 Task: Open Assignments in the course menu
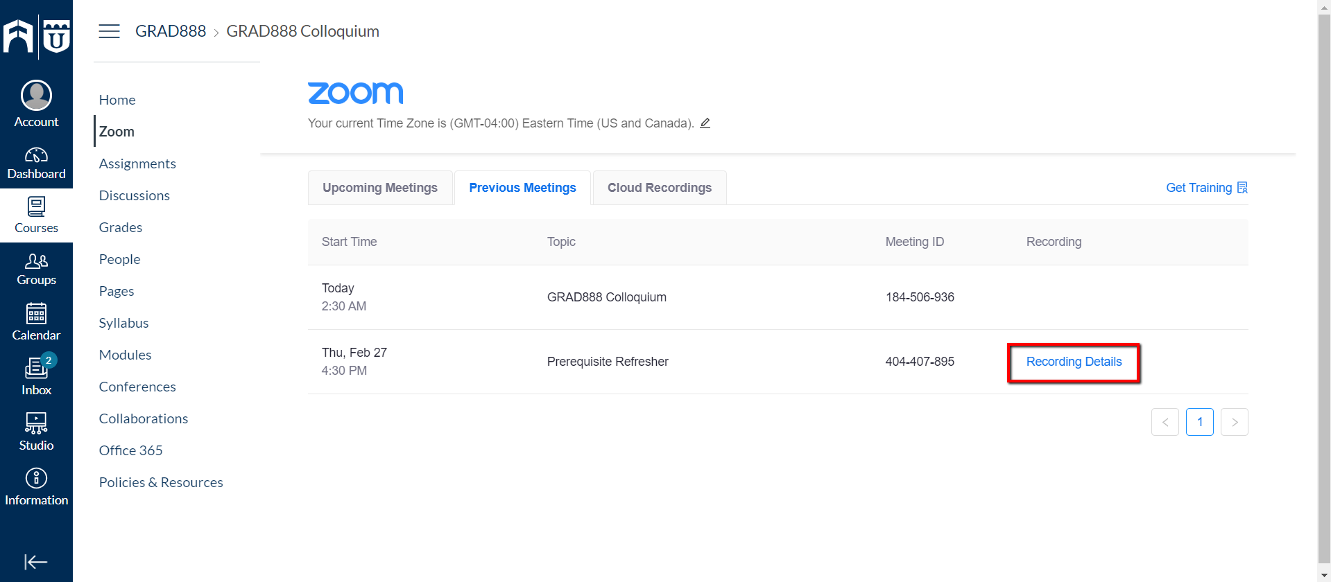137,164
